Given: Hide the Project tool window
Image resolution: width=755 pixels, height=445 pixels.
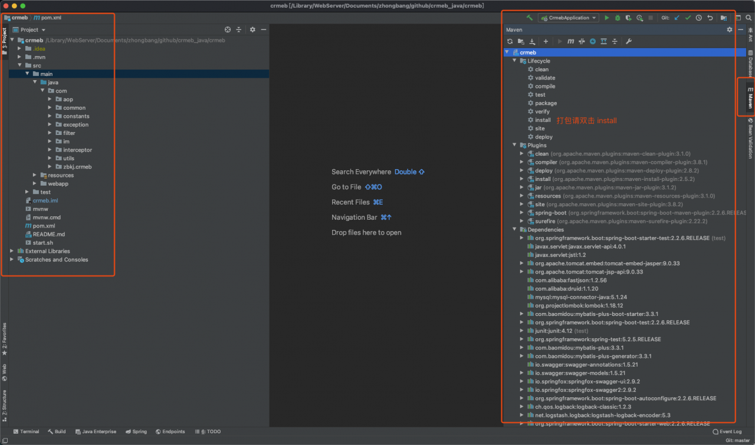Looking at the screenshot, I should click(x=264, y=29).
